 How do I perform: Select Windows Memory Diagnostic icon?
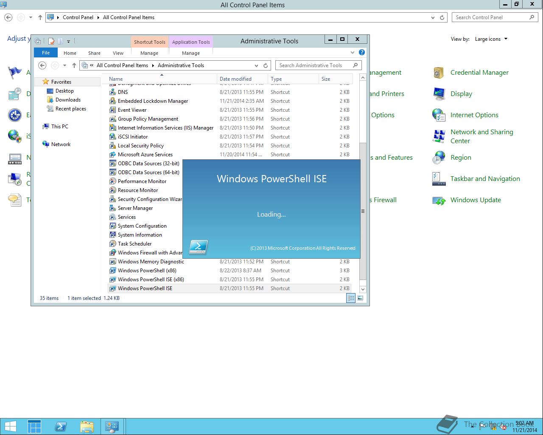point(112,261)
